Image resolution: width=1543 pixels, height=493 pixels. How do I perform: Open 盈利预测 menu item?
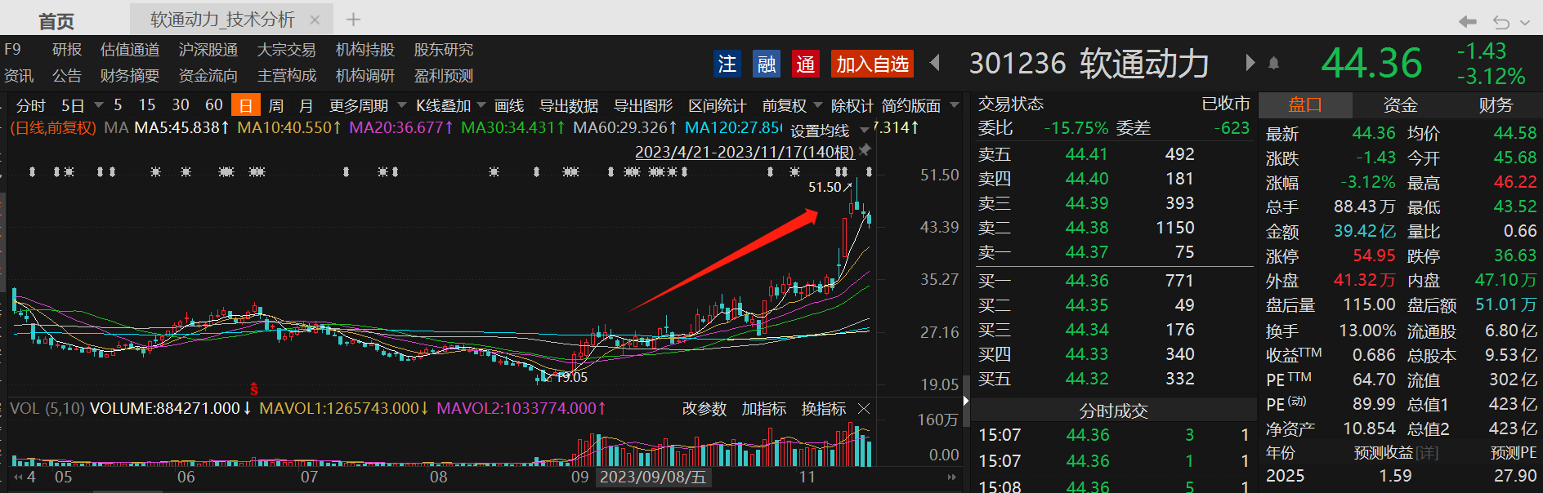444,76
